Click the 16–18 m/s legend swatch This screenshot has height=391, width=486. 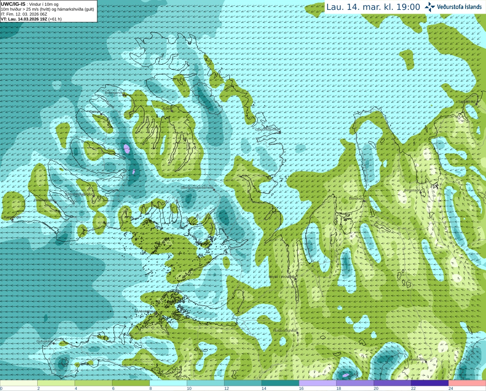pos(318,383)
